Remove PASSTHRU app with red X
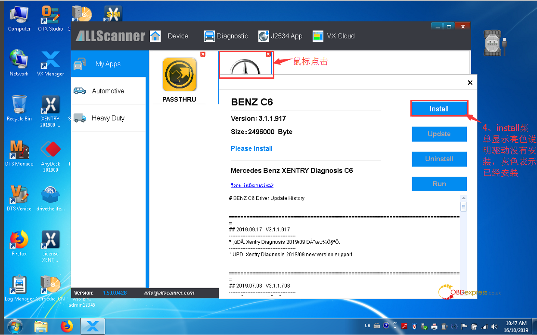This screenshot has height=335, width=537. coord(203,54)
